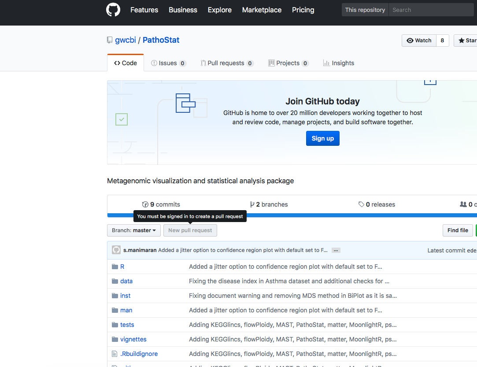Click the Watch eye icon
This screenshot has height=367, width=477.
coord(410,41)
